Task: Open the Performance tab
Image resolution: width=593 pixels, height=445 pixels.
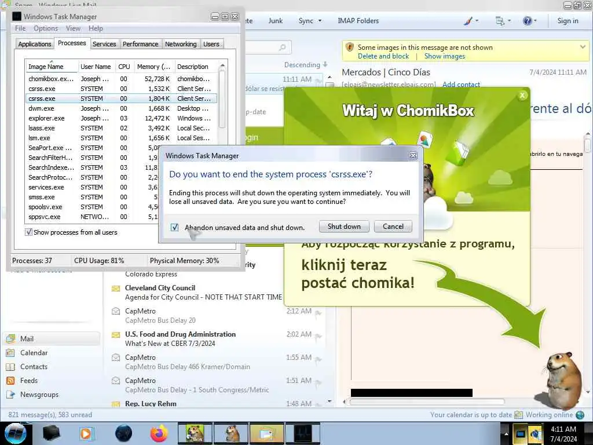Action: point(140,44)
